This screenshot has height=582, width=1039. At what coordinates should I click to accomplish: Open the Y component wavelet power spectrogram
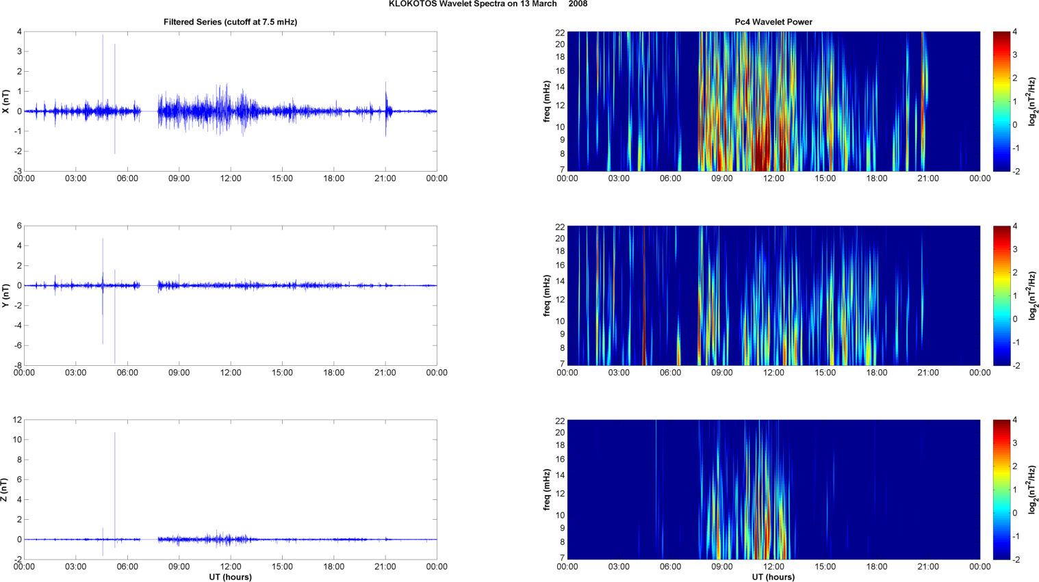pyautogui.click(x=773, y=295)
